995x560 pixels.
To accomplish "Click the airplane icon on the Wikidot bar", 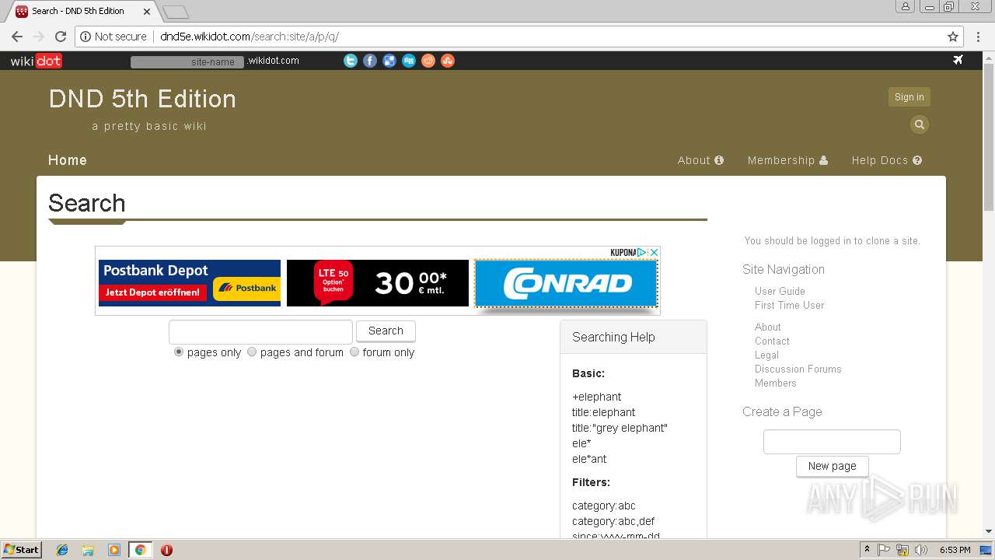I will click(x=958, y=60).
